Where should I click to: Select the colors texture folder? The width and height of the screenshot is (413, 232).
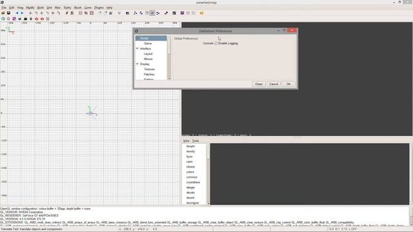tap(190, 172)
